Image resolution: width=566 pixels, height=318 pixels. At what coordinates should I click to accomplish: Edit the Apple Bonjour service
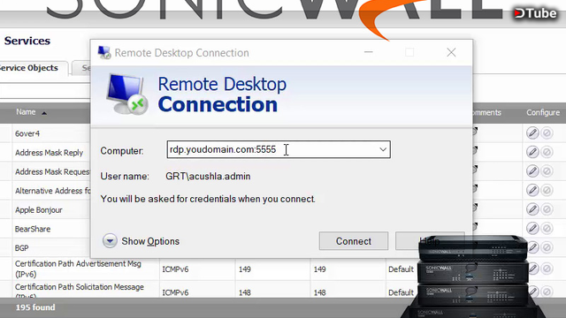coord(532,209)
